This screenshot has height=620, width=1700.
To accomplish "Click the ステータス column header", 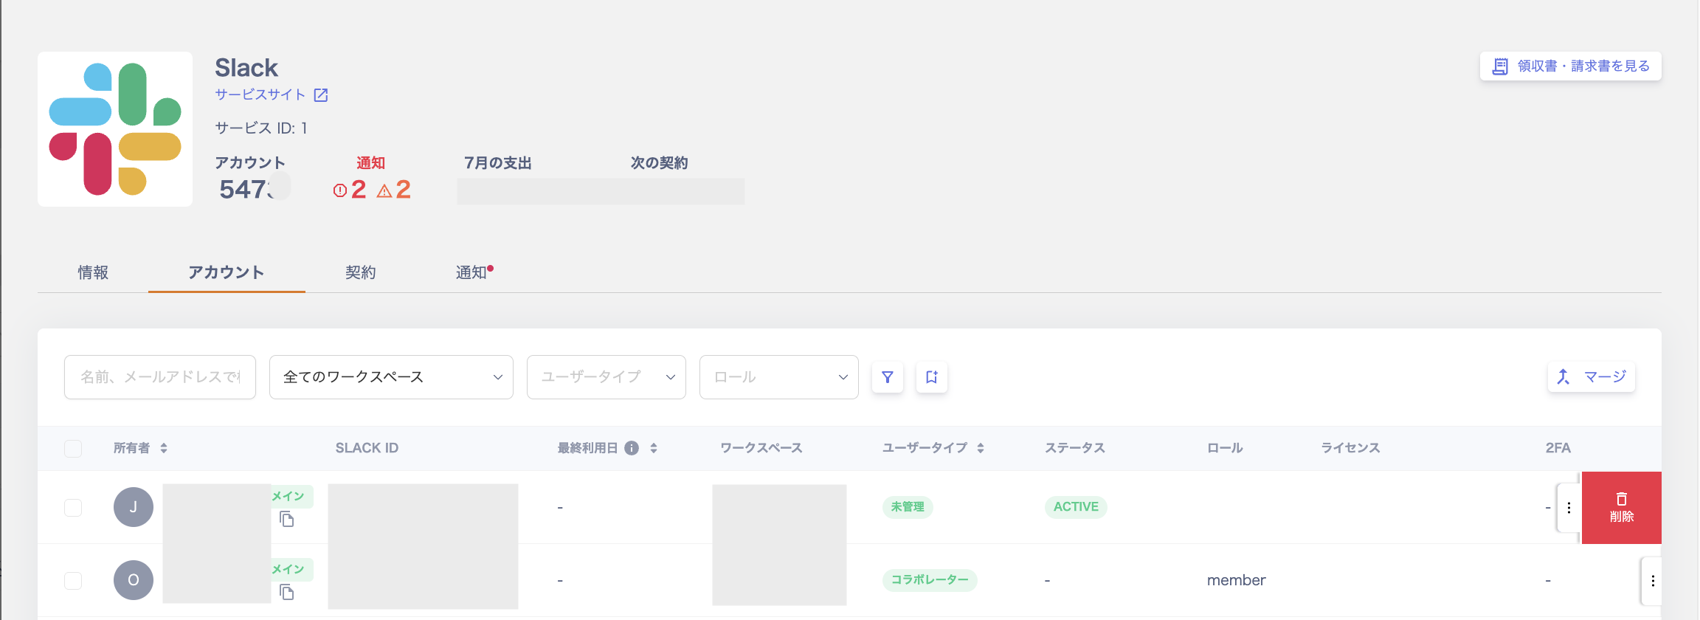I will tap(1075, 448).
